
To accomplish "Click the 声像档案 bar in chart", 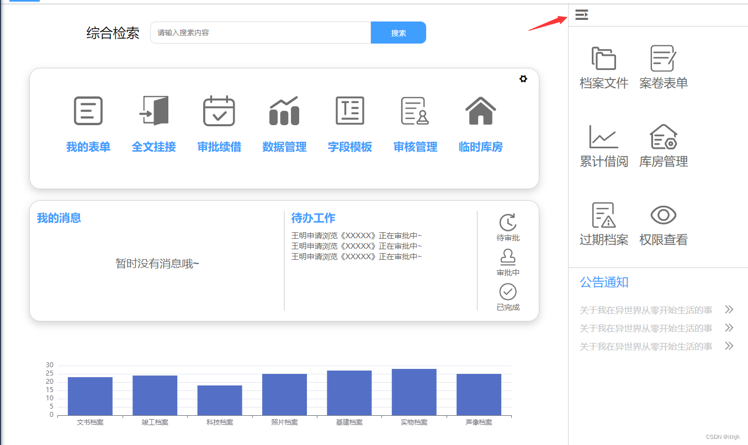I will pos(479,394).
